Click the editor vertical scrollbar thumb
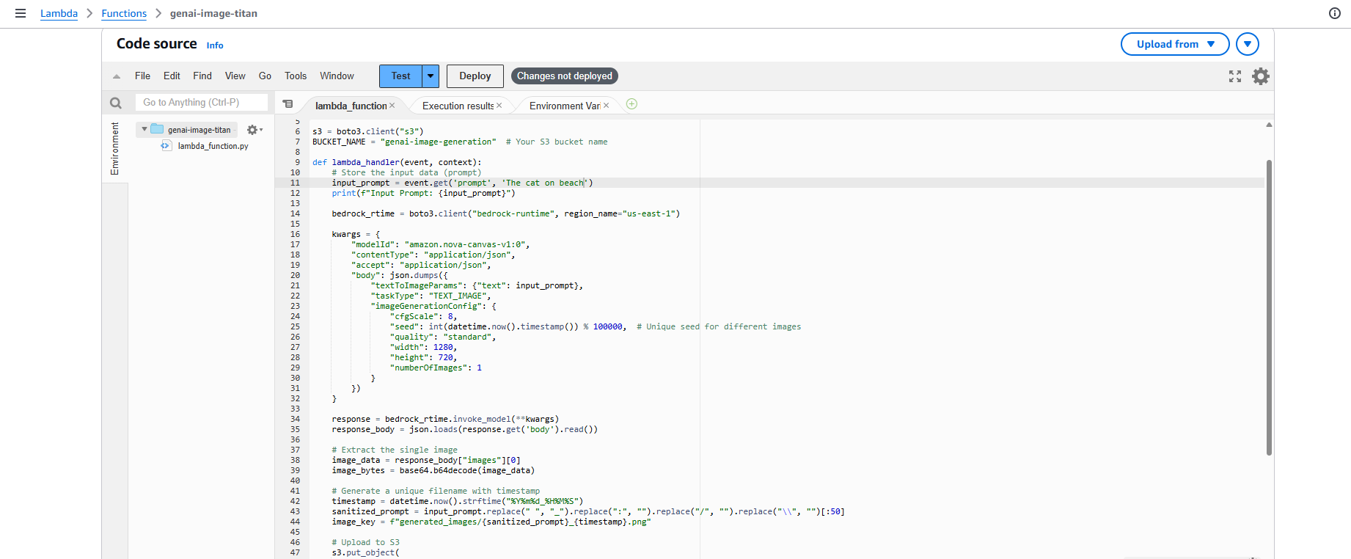Viewport: 1351px width, 559px height. coord(1269,307)
